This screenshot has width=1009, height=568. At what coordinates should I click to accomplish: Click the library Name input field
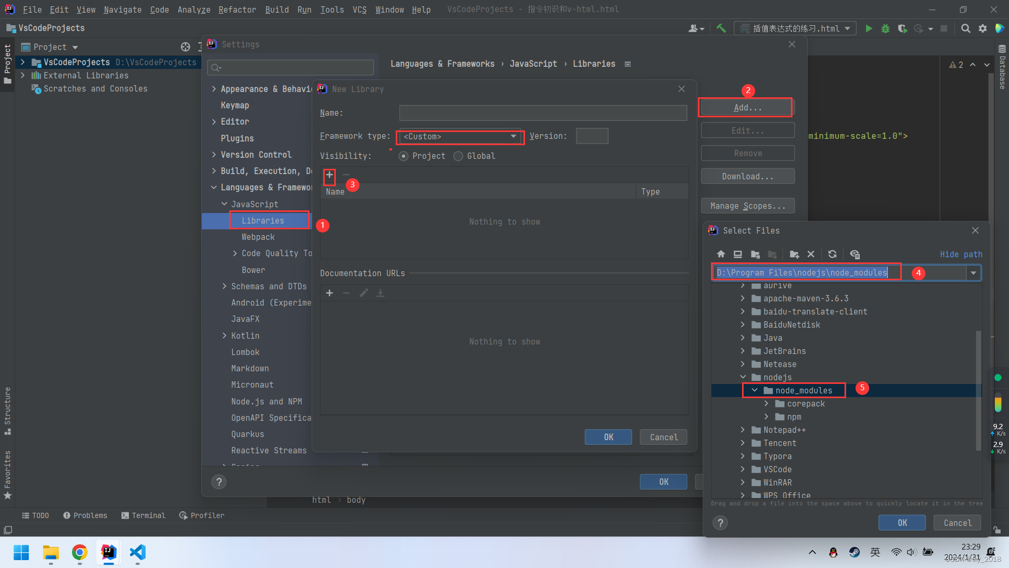pyautogui.click(x=543, y=113)
